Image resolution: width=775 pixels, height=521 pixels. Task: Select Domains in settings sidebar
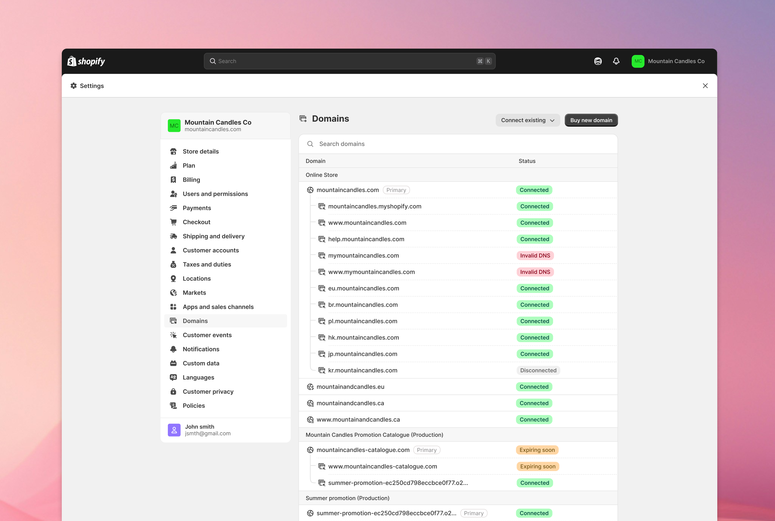[x=226, y=321]
